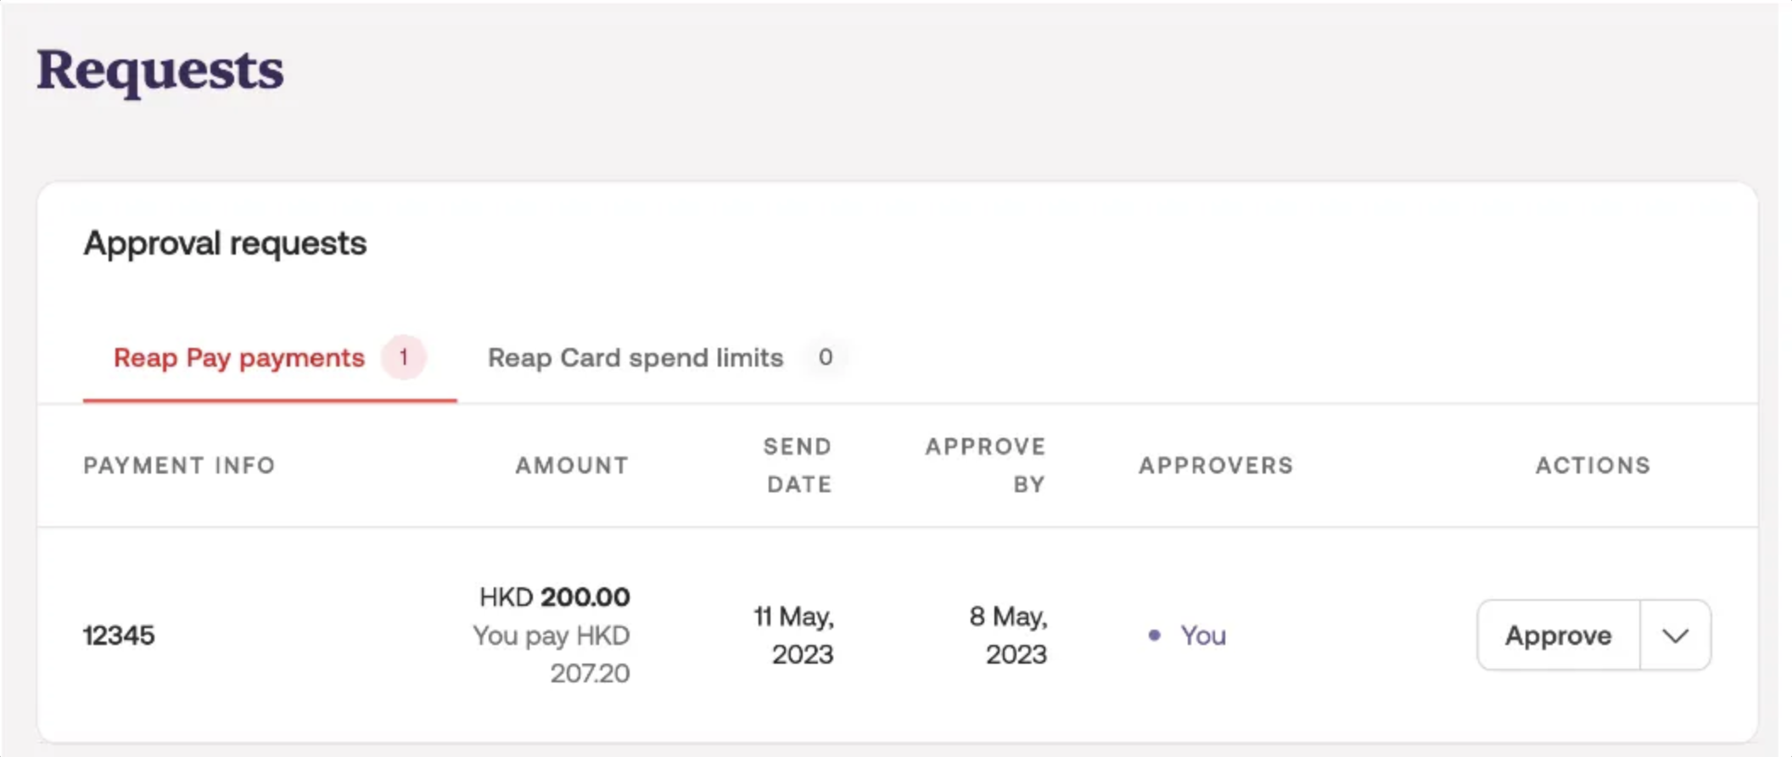Expand the chevron next to Approve
Screen dimensions: 1792x757
coord(1675,636)
